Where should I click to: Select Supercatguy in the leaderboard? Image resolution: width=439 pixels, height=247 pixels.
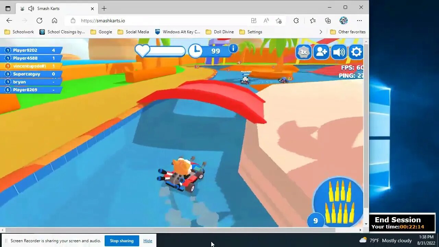tap(32, 74)
